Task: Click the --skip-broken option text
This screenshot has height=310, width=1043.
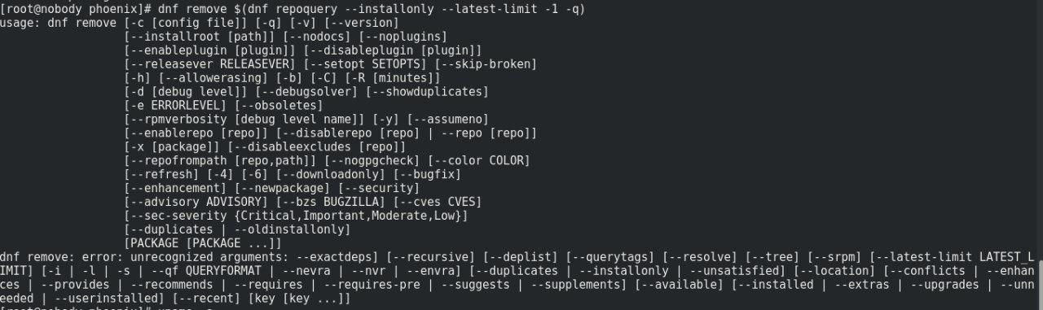Action: tap(486, 65)
